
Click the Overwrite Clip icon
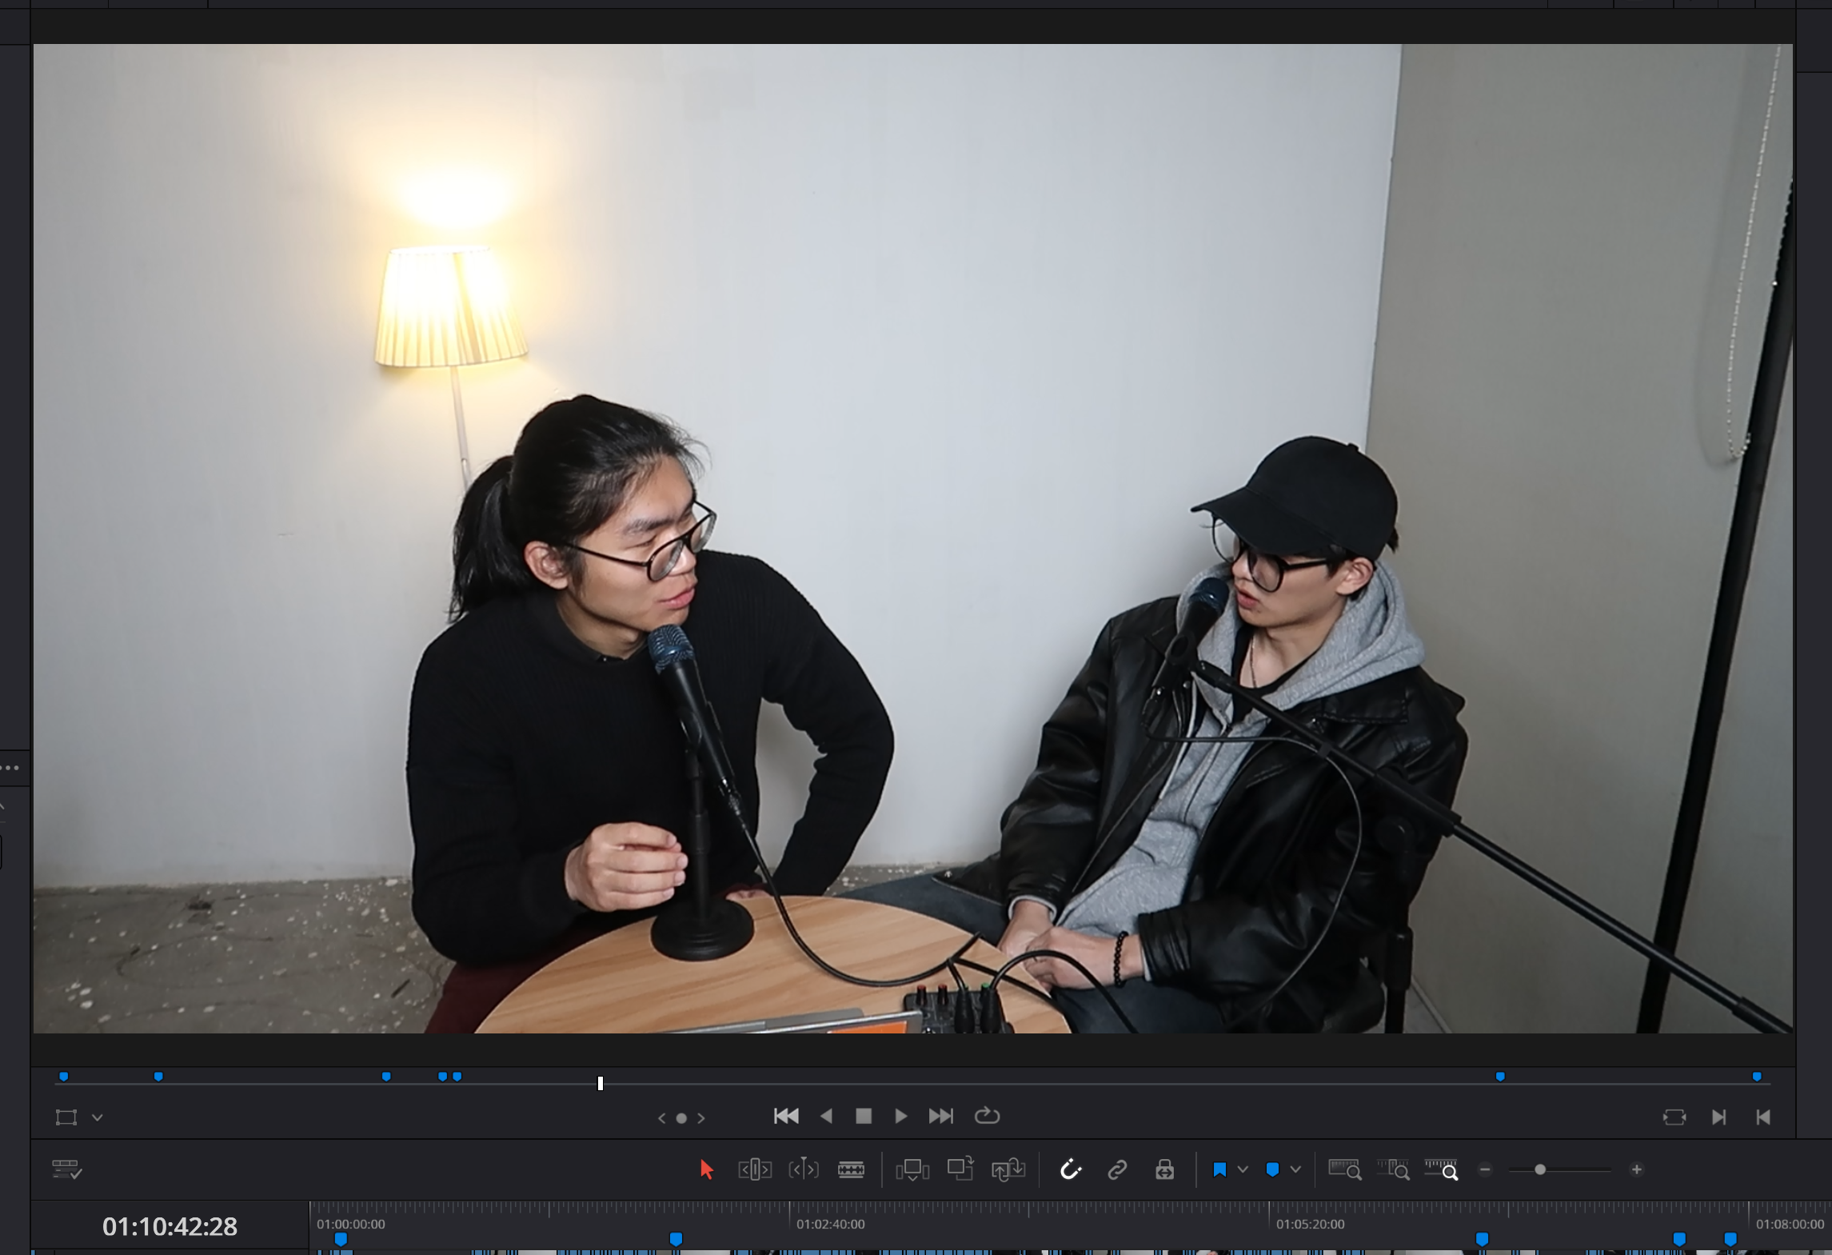(x=960, y=1169)
